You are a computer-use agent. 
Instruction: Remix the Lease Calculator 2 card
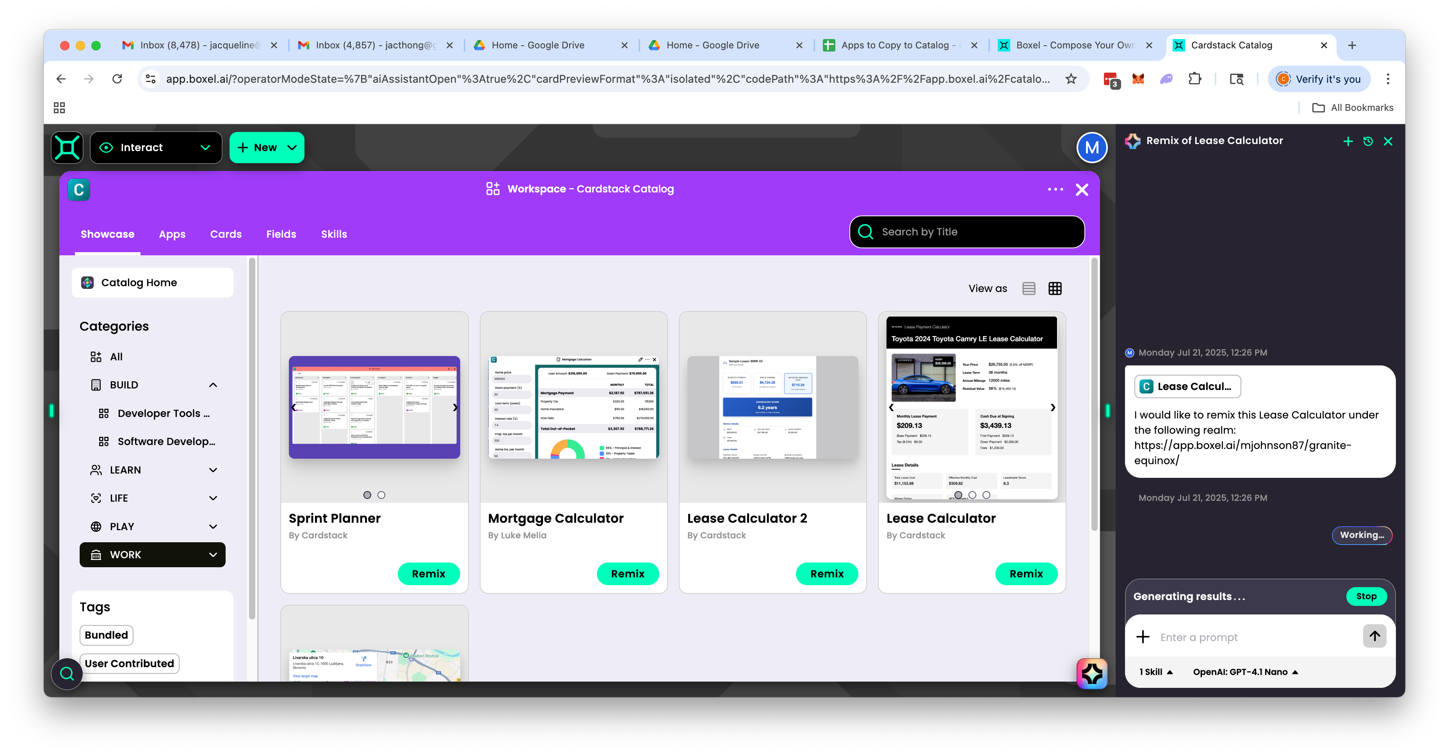click(827, 574)
